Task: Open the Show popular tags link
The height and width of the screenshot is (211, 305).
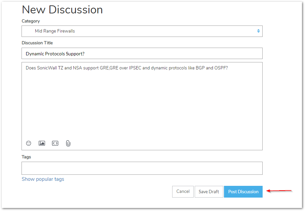Action: pos(43,179)
